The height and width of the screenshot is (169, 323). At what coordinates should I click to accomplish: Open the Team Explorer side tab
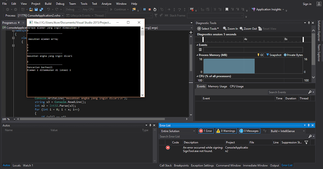[x=319, y=53]
